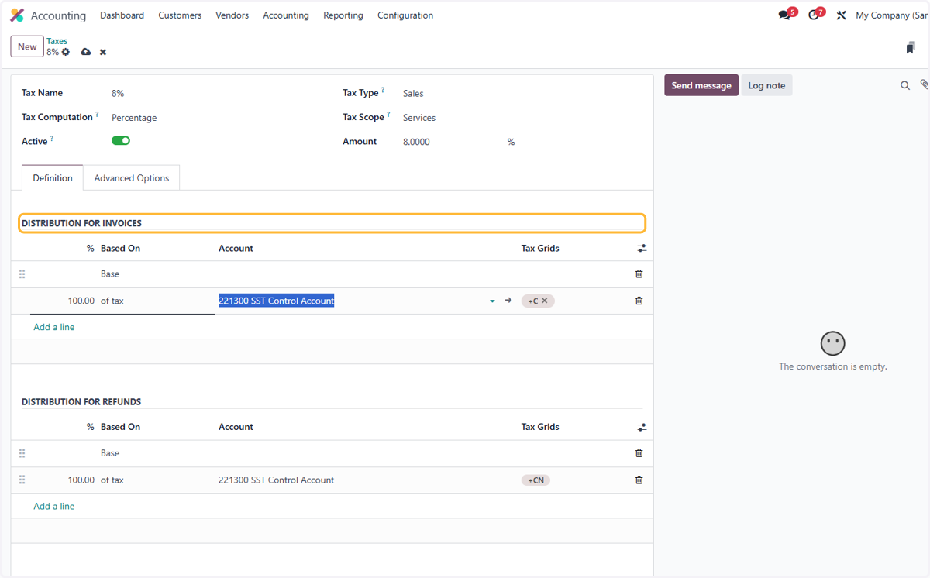Open the debug tools wrench icon
This screenshot has width=930, height=578.
pos(841,15)
